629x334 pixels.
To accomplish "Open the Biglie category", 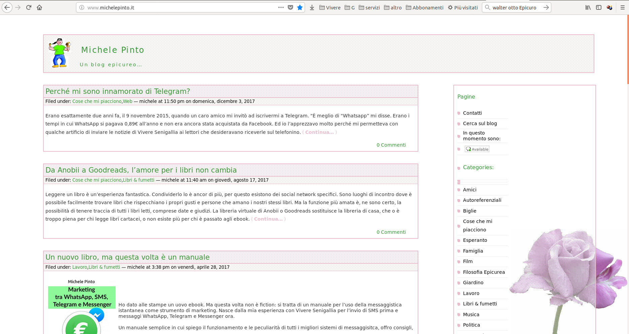I will click(x=469, y=211).
